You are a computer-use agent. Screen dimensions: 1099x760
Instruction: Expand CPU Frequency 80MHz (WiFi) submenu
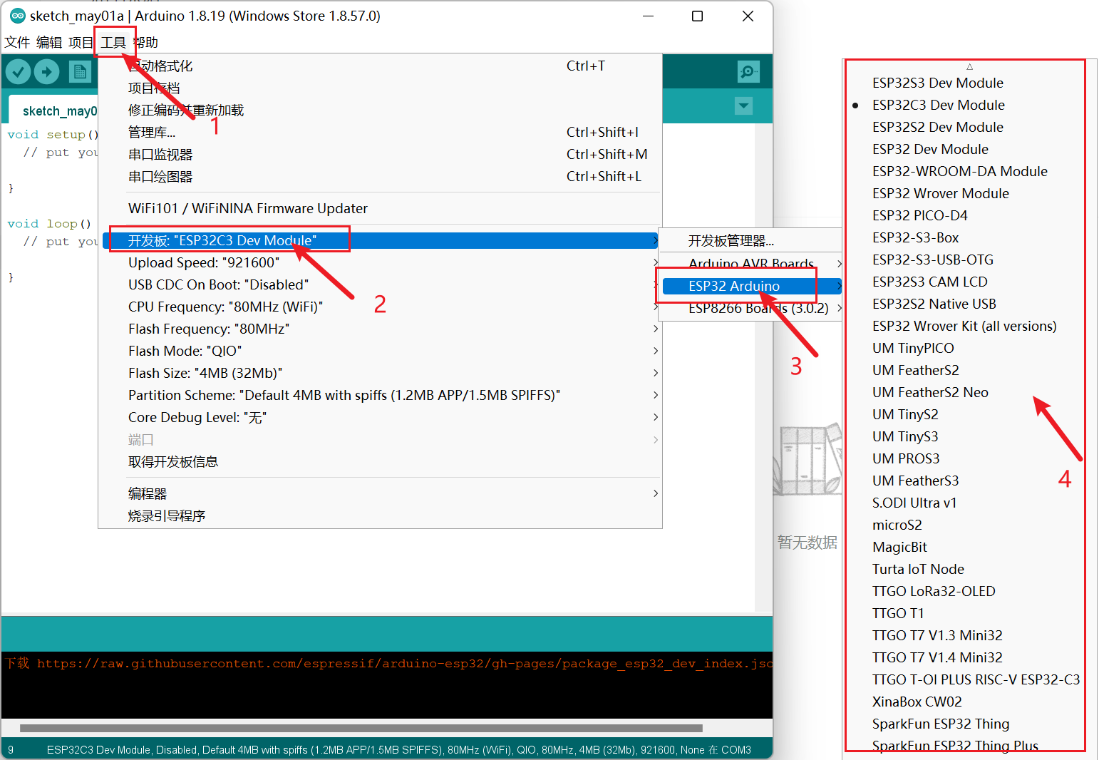pyautogui.click(x=380, y=307)
